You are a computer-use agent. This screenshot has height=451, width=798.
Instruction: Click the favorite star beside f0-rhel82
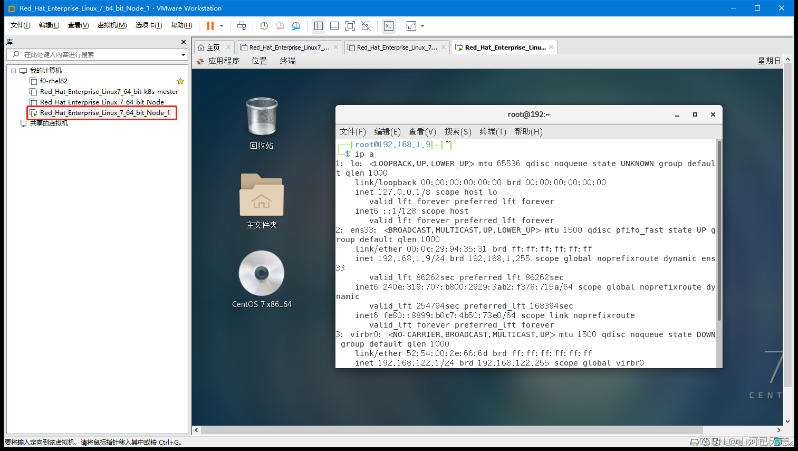coord(180,81)
